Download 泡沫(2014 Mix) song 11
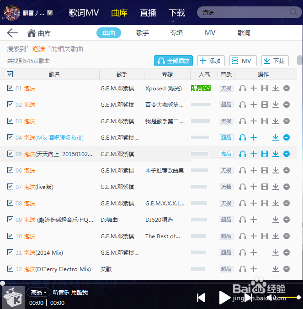This screenshot has width=303, height=309. [x=276, y=252]
